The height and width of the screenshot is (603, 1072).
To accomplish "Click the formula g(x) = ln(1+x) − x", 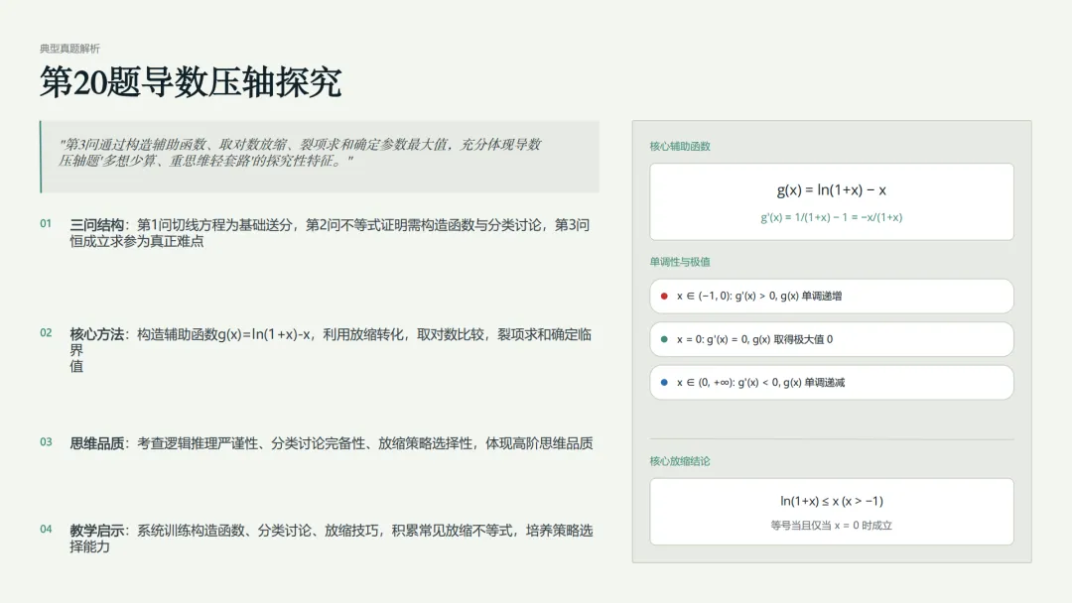I will [x=832, y=189].
